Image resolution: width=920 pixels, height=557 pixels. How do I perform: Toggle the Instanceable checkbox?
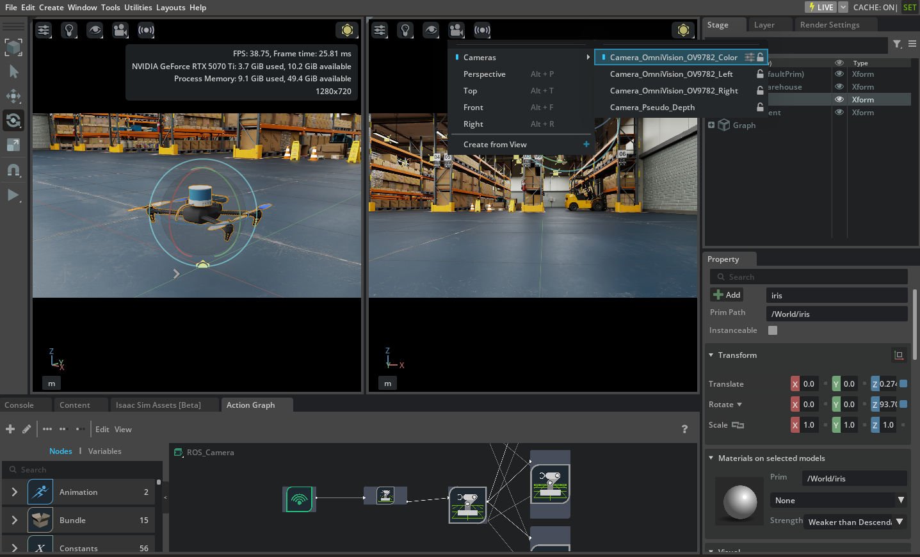tap(773, 330)
